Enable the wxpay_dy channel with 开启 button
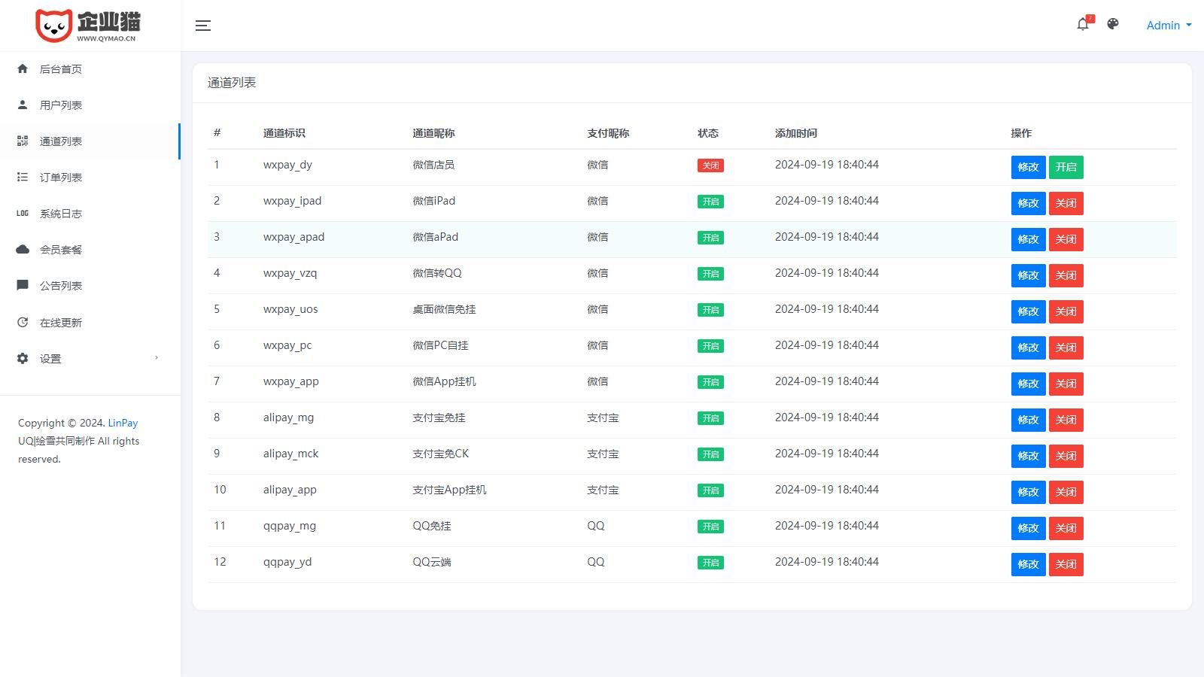This screenshot has height=677, width=1204. [1066, 167]
